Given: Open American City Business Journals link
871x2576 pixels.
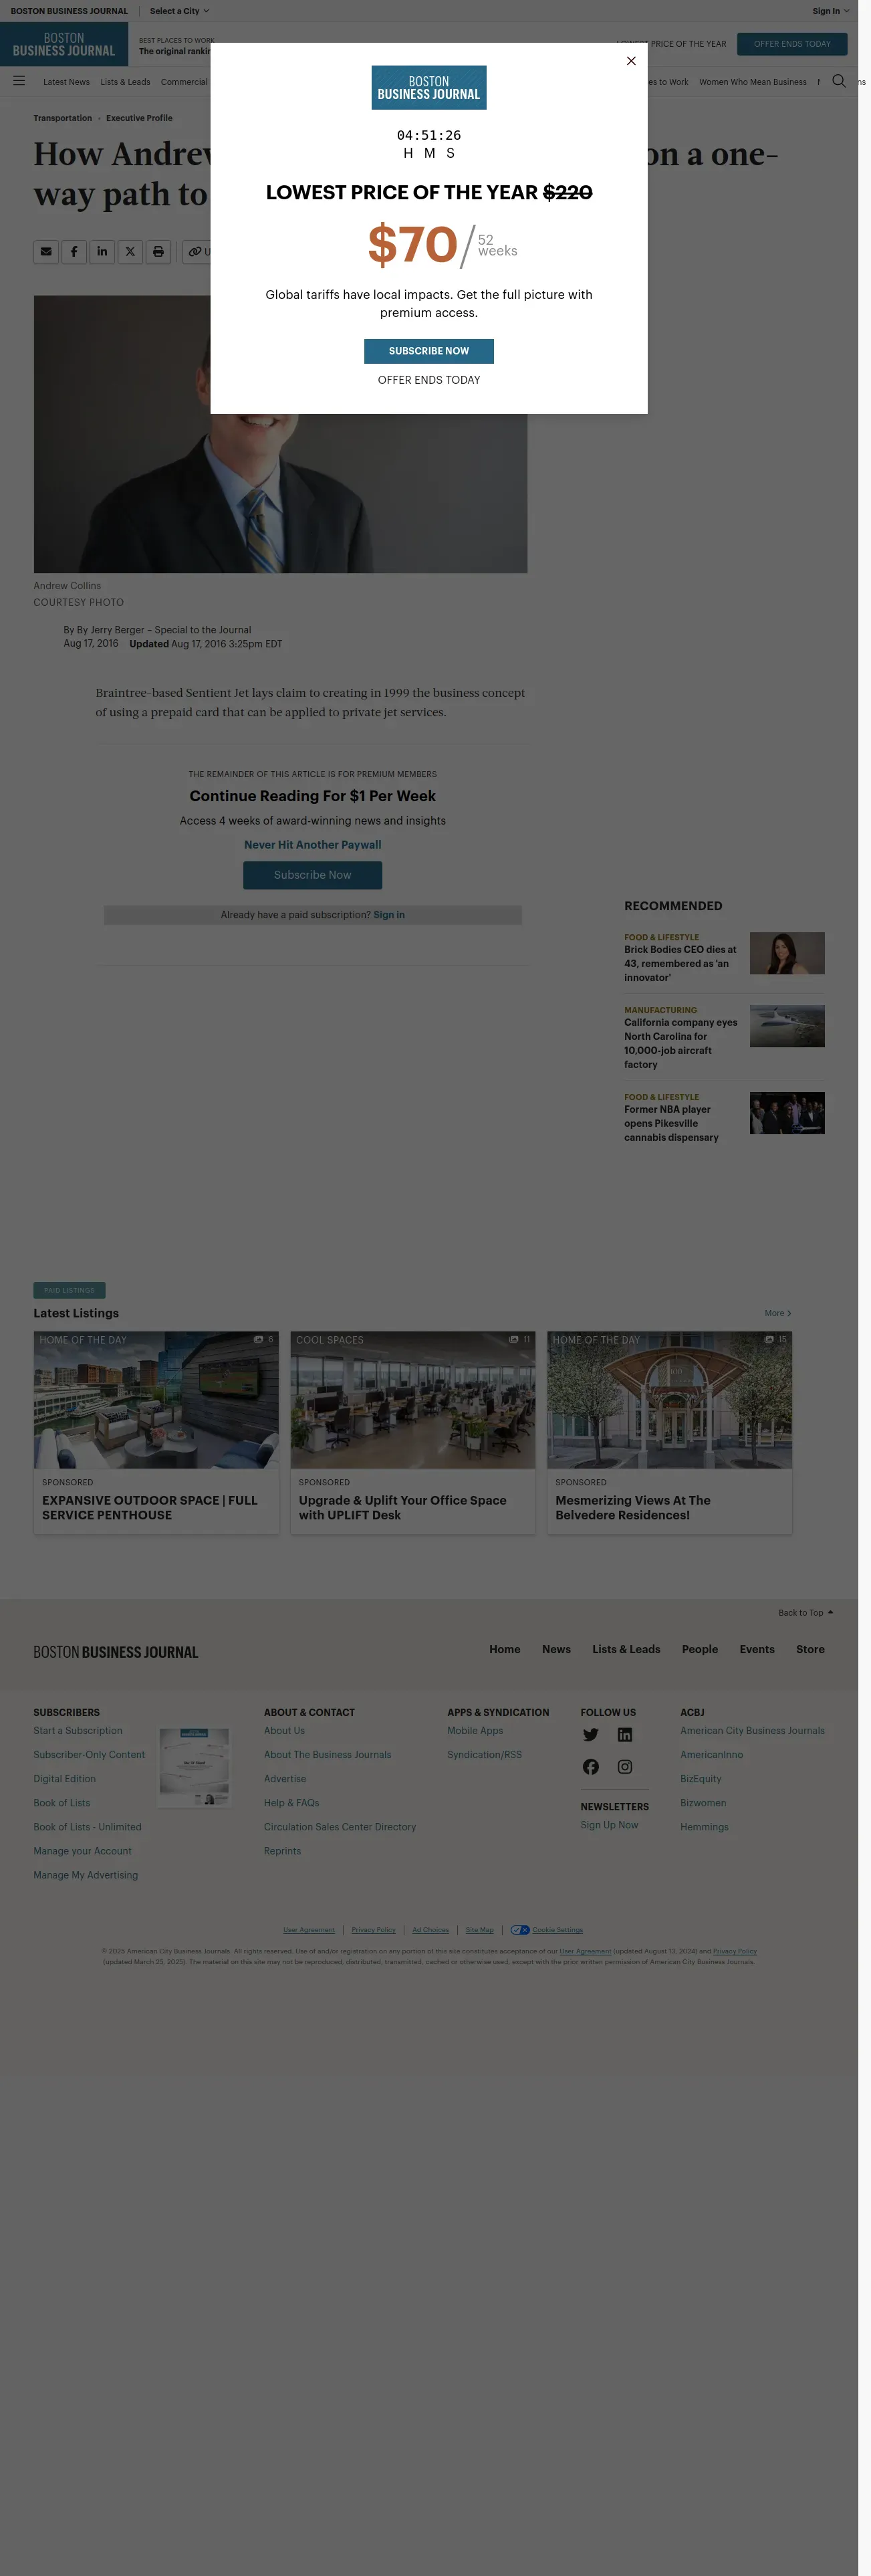Looking at the screenshot, I should [753, 1731].
